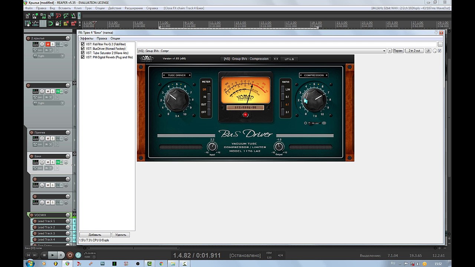
Task: Click Удалить button in FX window
Action: click(x=121, y=235)
